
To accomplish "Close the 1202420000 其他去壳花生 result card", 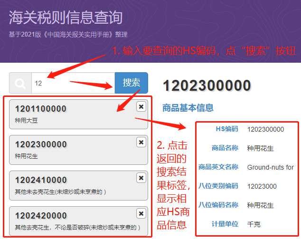I will [x=141, y=213].
